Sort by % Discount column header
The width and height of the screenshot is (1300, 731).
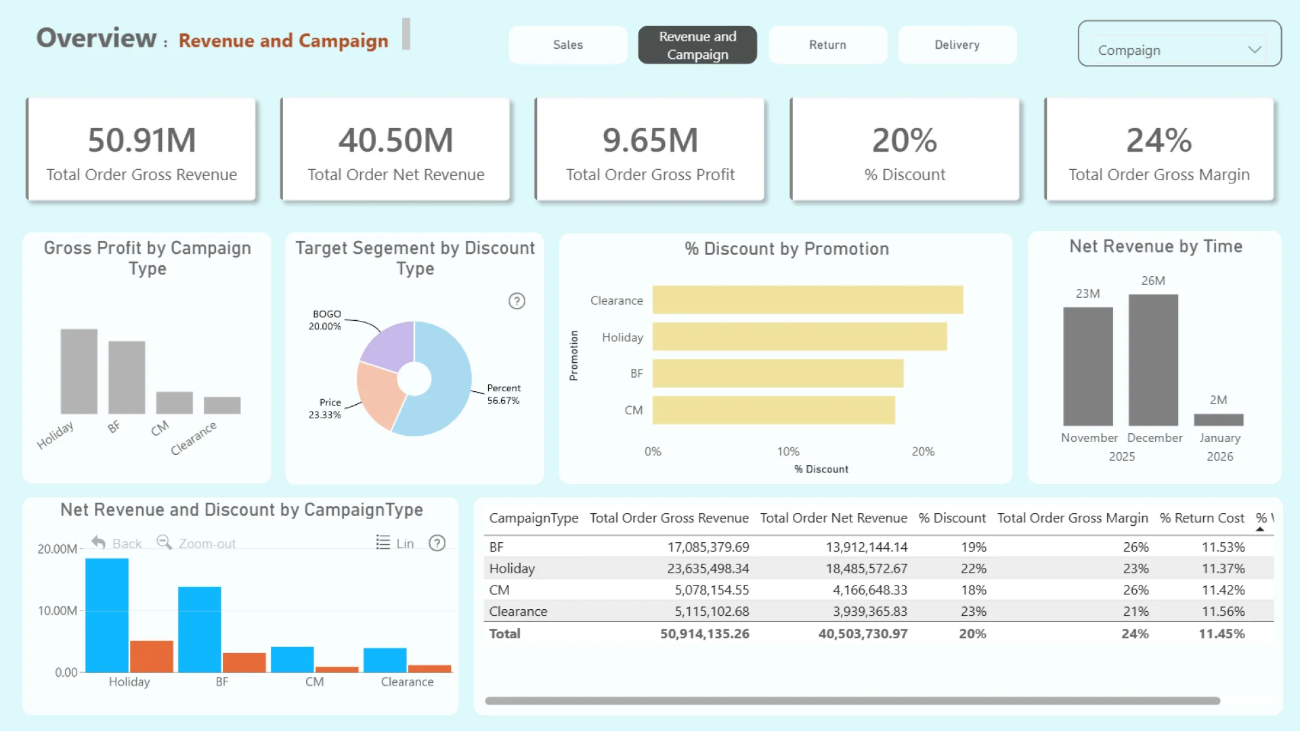952,518
